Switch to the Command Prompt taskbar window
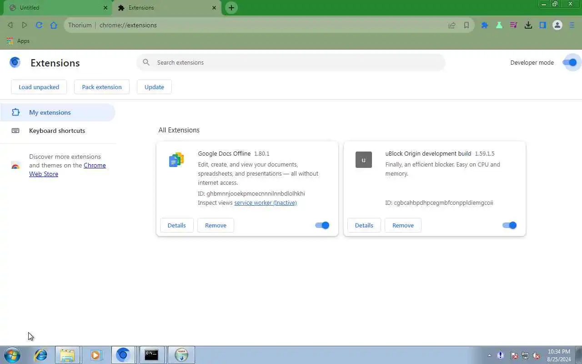The height and width of the screenshot is (364, 582). (151, 355)
